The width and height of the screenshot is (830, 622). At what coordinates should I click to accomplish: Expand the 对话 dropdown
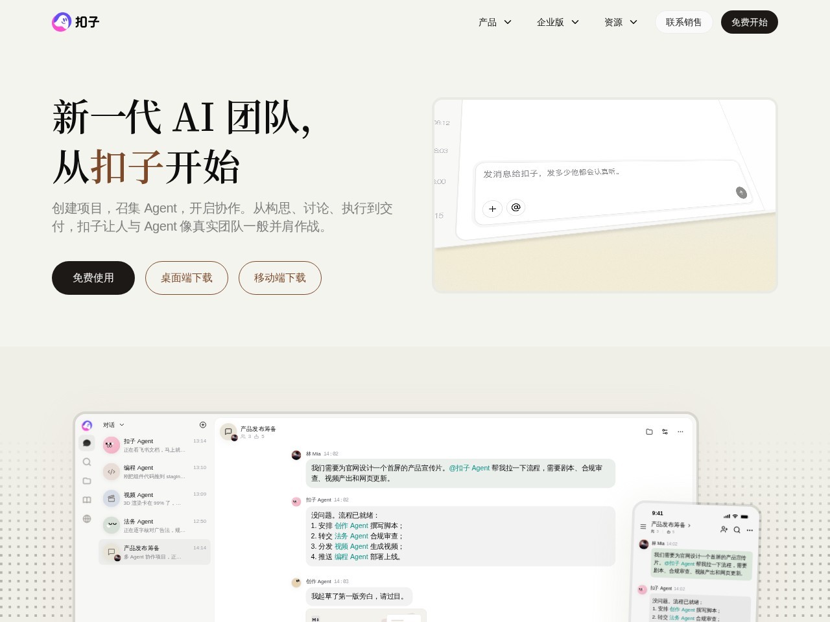[113, 425]
